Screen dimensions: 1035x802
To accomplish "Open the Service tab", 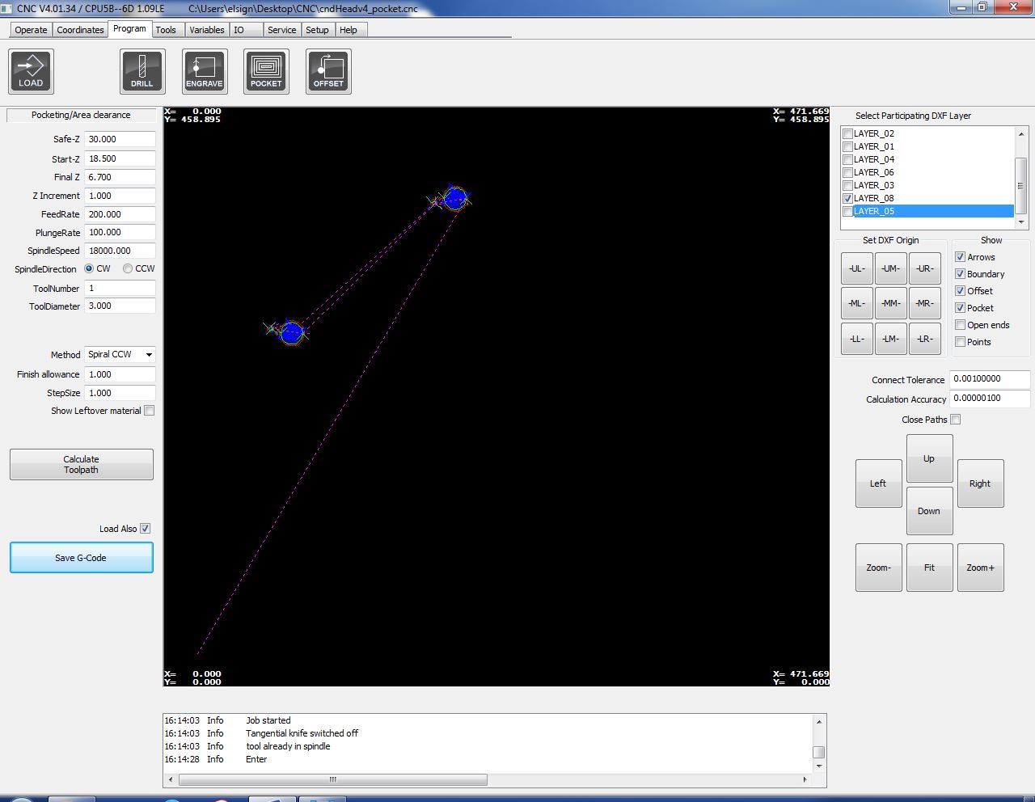I will pos(281,30).
